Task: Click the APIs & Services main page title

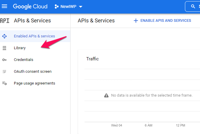Action: click(96, 21)
